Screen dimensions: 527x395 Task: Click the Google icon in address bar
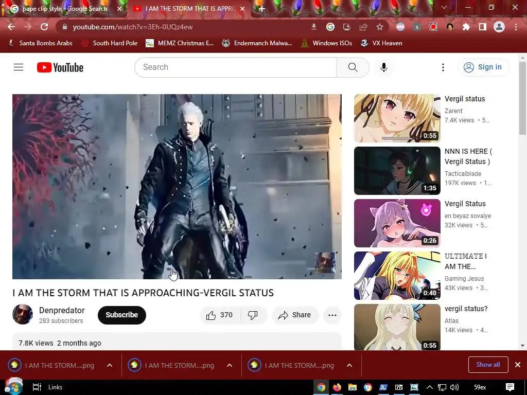pyautogui.click(x=330, y=27)
